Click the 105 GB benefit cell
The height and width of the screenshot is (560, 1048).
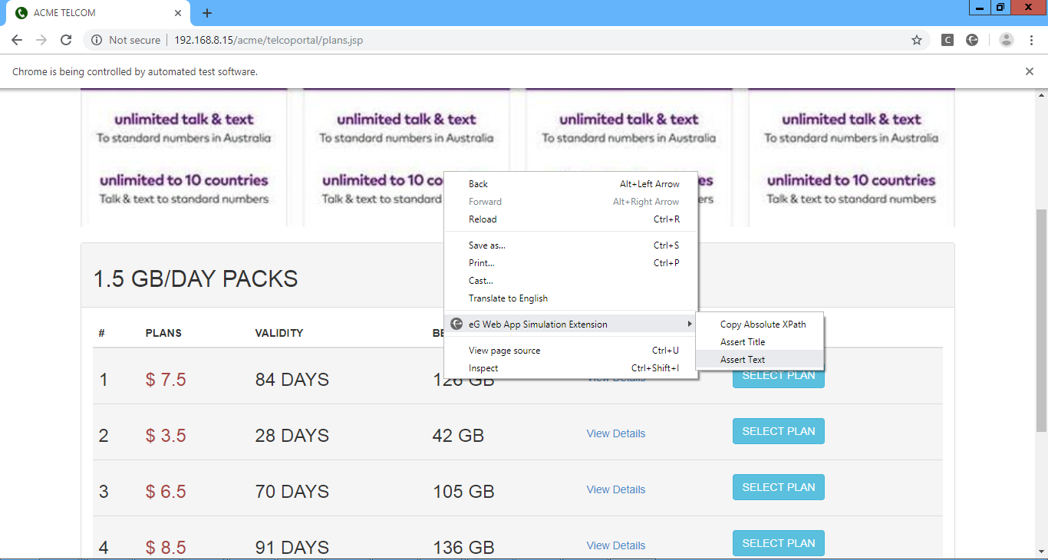463,492
